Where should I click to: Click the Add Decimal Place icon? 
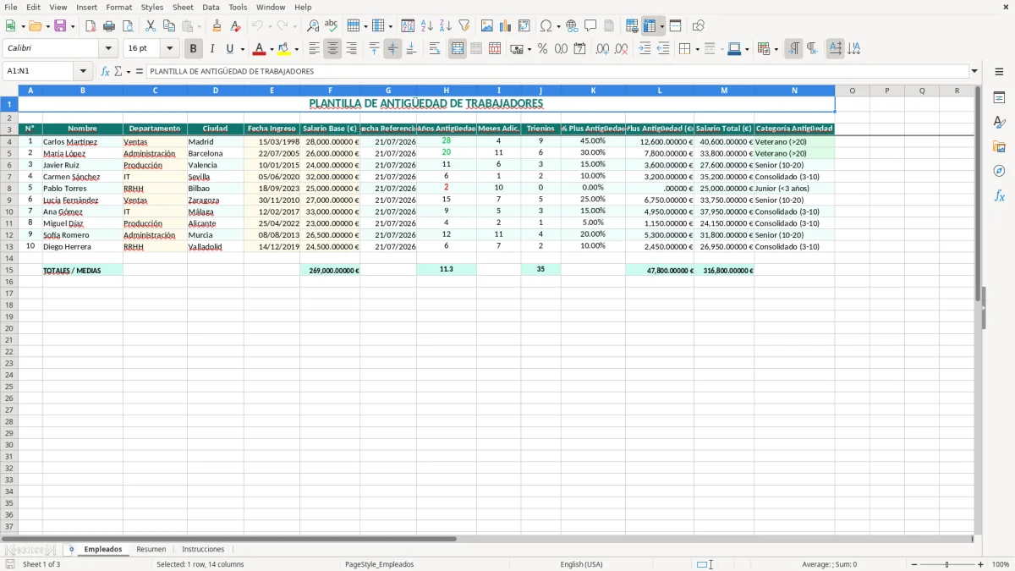tap(602, 49)
